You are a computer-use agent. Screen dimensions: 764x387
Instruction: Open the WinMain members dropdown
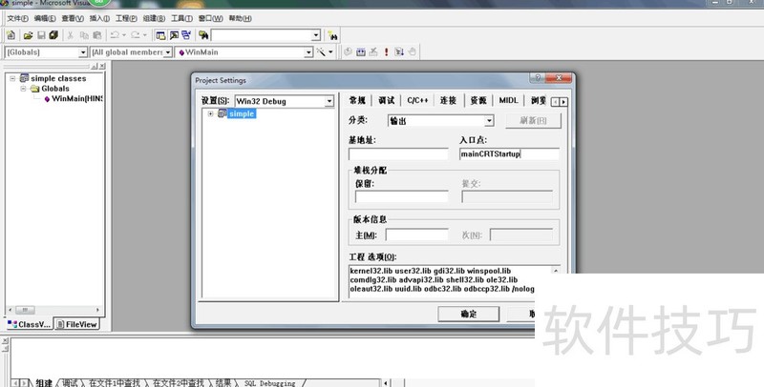coord(308,52)
